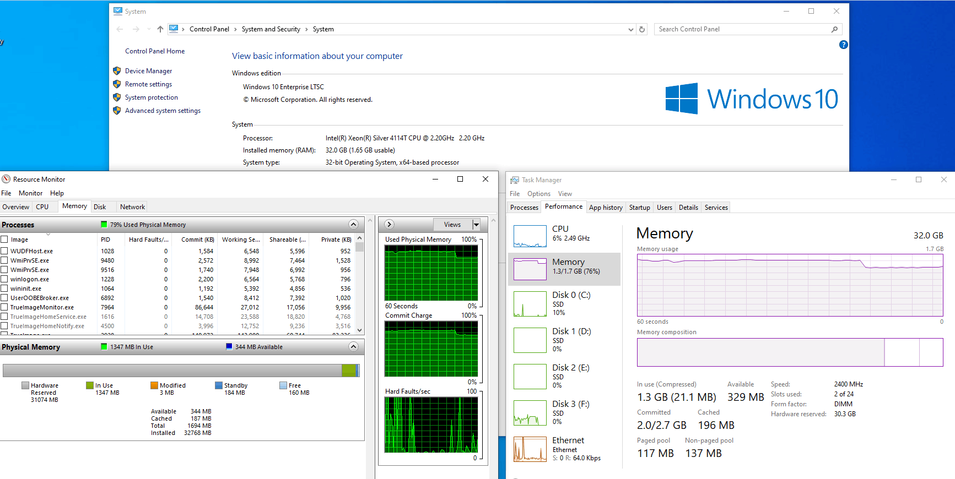Viewport: 955px width, 479px height.
Task: Click the Resource Monitor title bar icon
Action: coord(6,179)
